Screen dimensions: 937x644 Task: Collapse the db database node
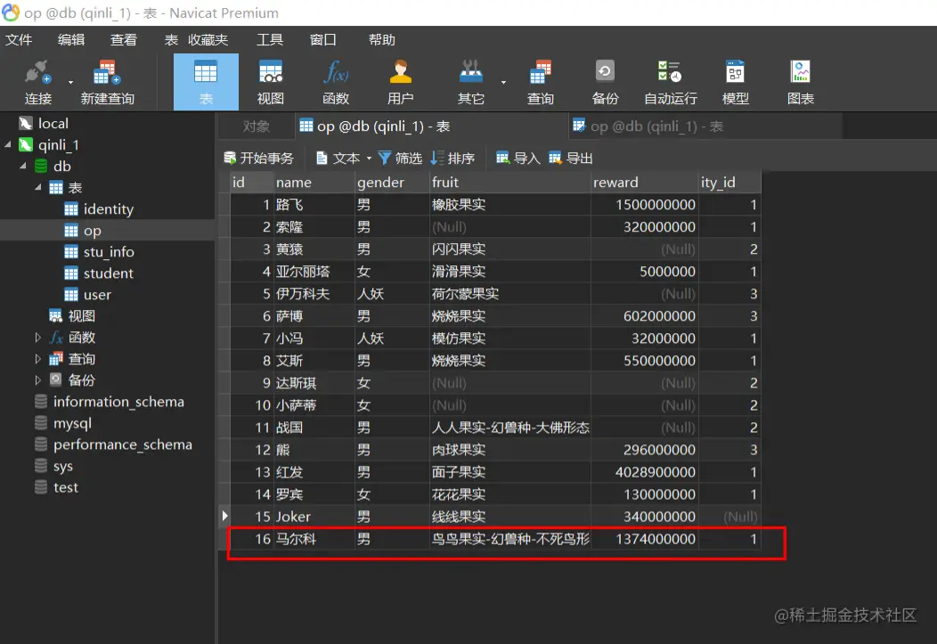(22, 166)
